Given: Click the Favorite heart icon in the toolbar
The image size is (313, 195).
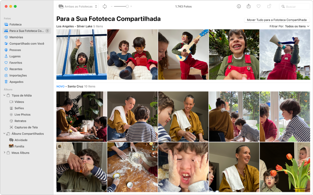Looking at the screenshot, I should tap(259, 6).
